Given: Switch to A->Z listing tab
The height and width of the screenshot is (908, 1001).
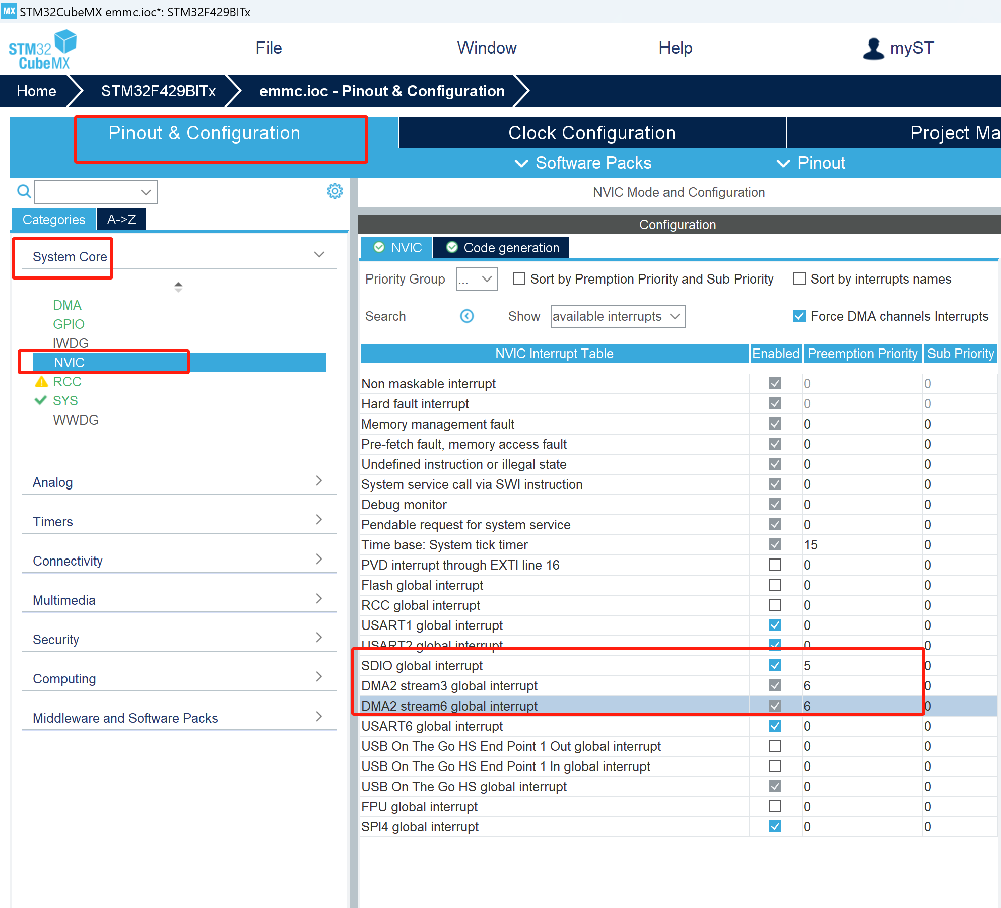Looking at the screenshot, I should click(x=121, y=219).
